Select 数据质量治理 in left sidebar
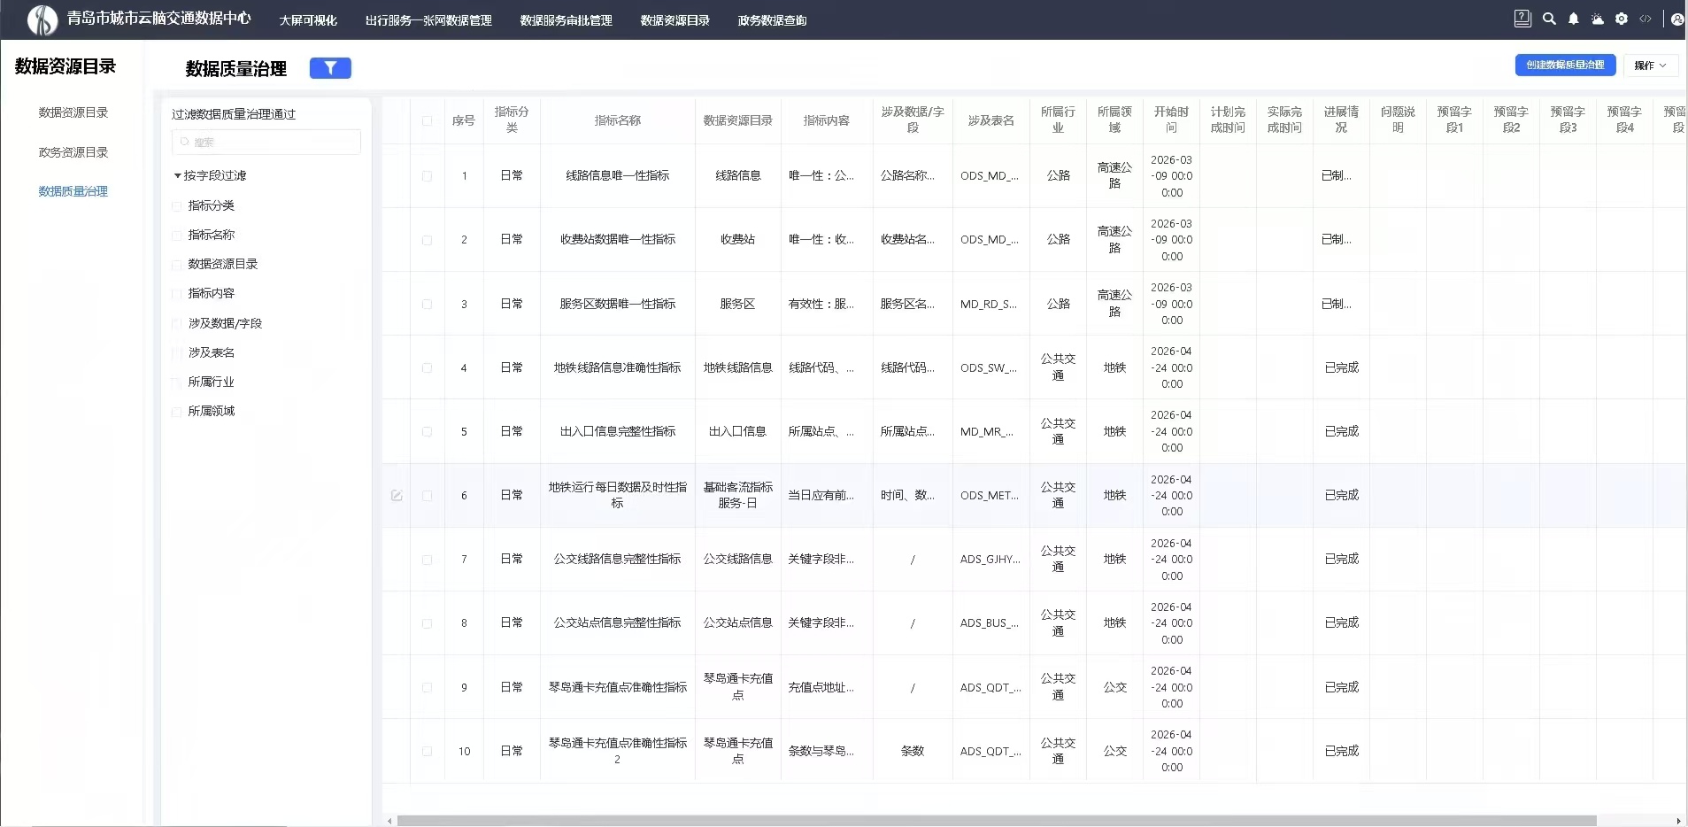This screenshot has width=1688, height=827. click(x=73, y=191)
